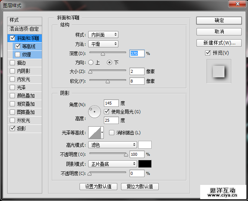Click the 角度 field showing 145
This screenshot has width=248, height=201.
(x=111, y=103)
